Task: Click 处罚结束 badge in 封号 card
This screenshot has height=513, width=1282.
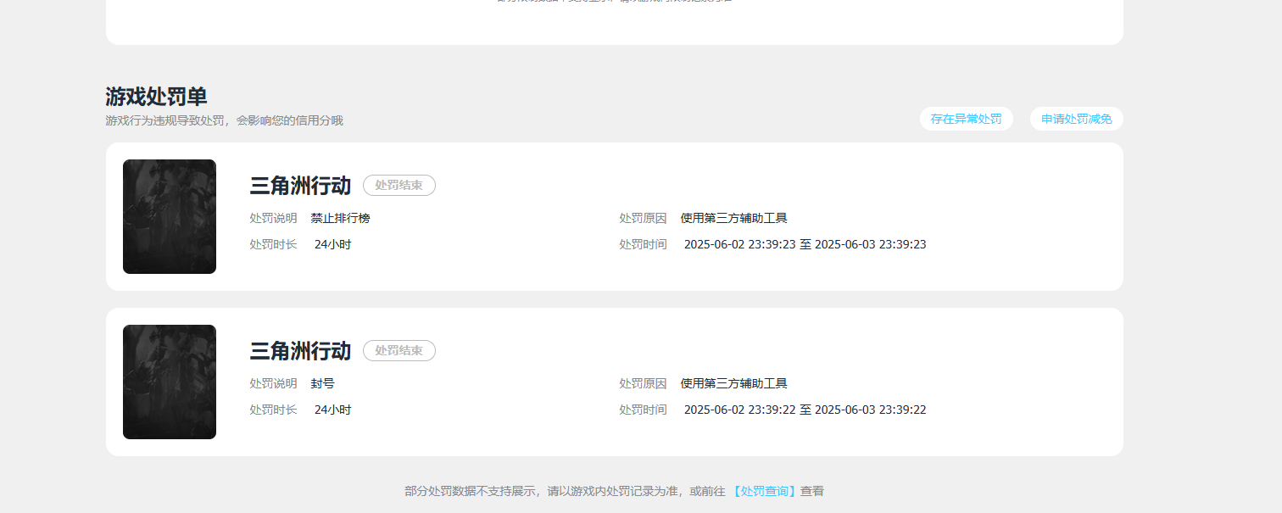Action: click(x=399, y=350)
